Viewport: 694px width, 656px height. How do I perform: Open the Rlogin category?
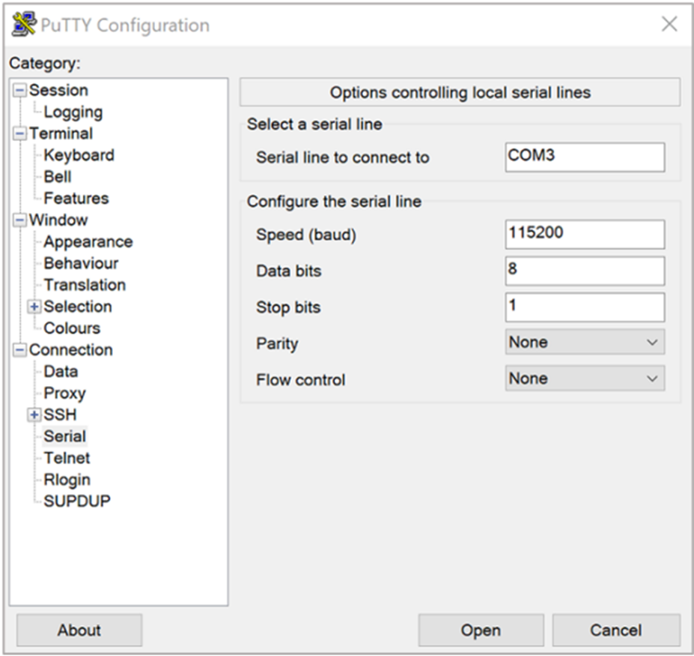(67, 480)
